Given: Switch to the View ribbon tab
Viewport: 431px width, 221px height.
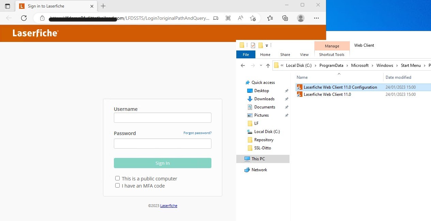Looking at the screenshot, I should pyautogui.click(x=304, y=55).
